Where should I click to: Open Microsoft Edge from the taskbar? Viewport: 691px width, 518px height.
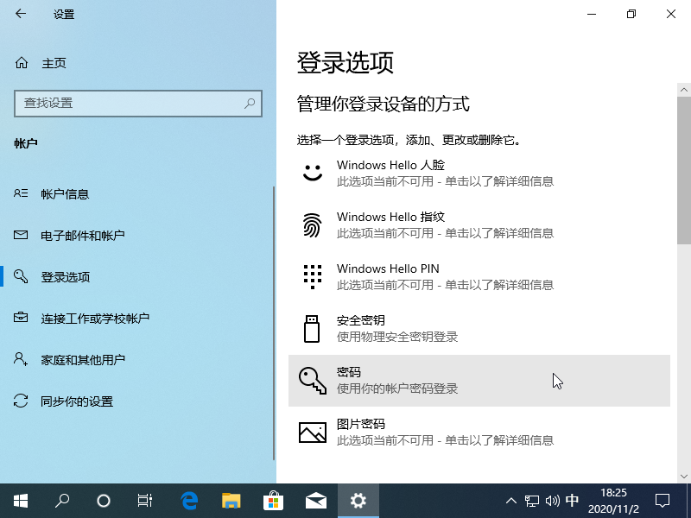(189, 500)
